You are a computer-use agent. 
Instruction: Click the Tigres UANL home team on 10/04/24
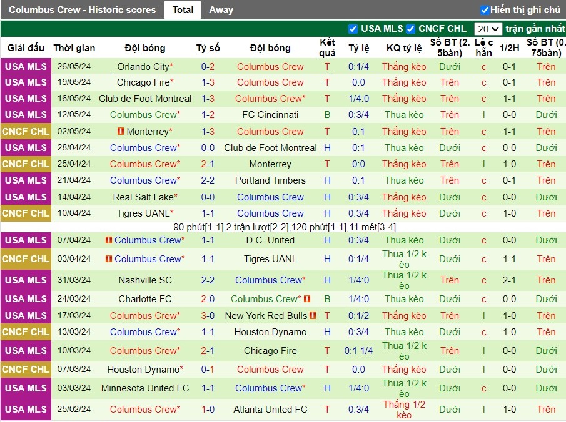point(143,213)
